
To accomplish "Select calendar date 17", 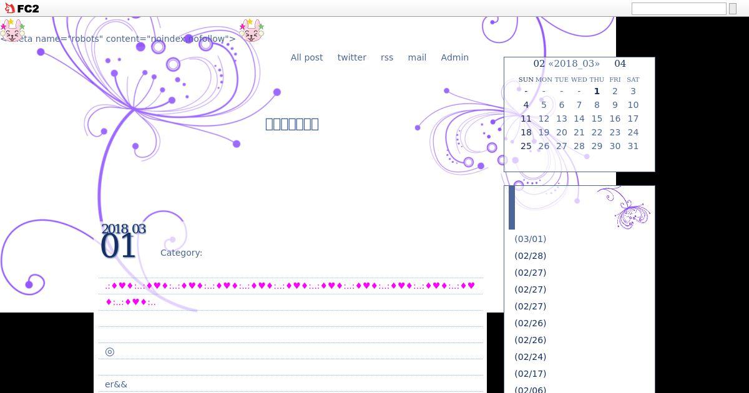I will (x=633, y=119).
